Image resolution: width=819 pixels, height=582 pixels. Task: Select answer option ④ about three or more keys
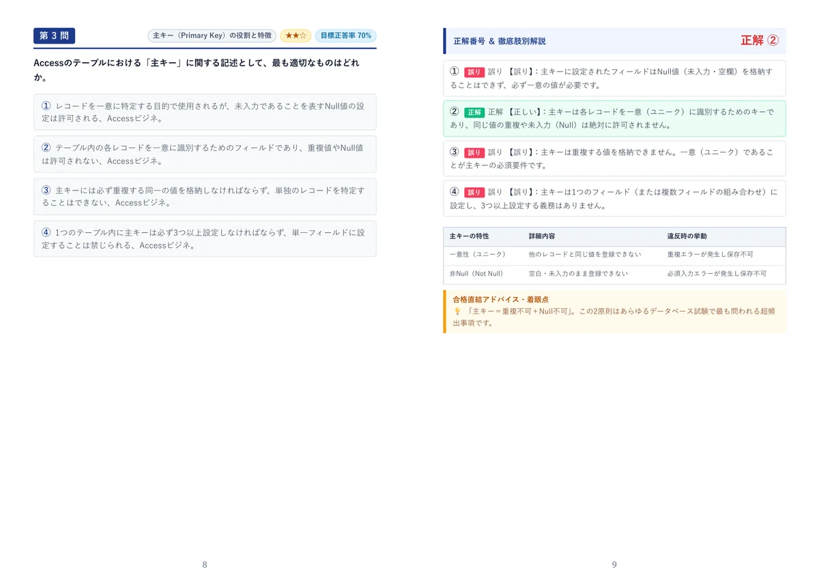point(205,238)
